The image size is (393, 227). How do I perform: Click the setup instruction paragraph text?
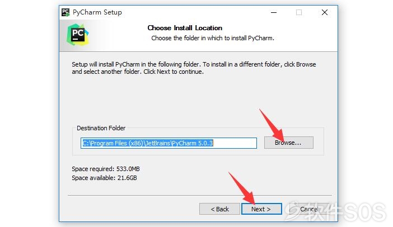tap(194, 68)
